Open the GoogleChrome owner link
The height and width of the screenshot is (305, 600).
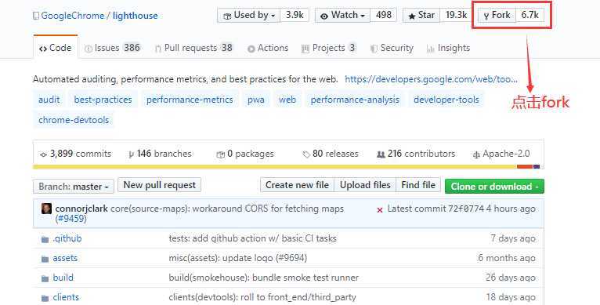[x=72, y=16]
